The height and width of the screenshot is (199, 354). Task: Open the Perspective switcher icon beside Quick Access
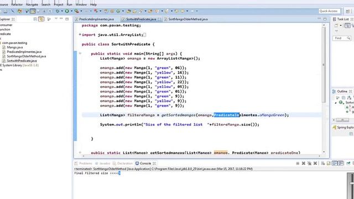coord(348,11)
